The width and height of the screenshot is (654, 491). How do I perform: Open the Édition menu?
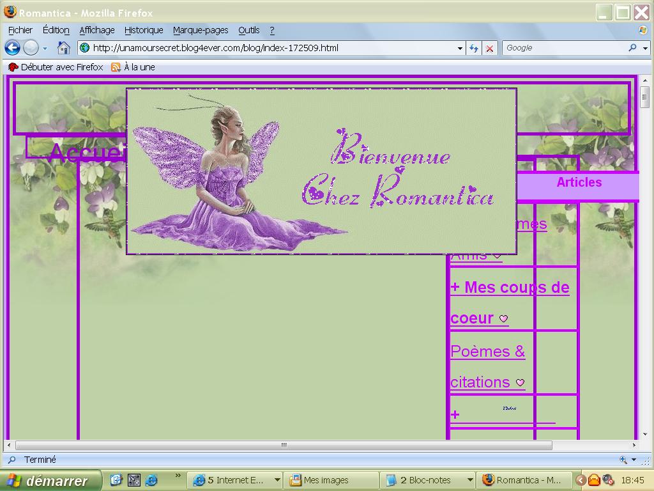[56, 30]
